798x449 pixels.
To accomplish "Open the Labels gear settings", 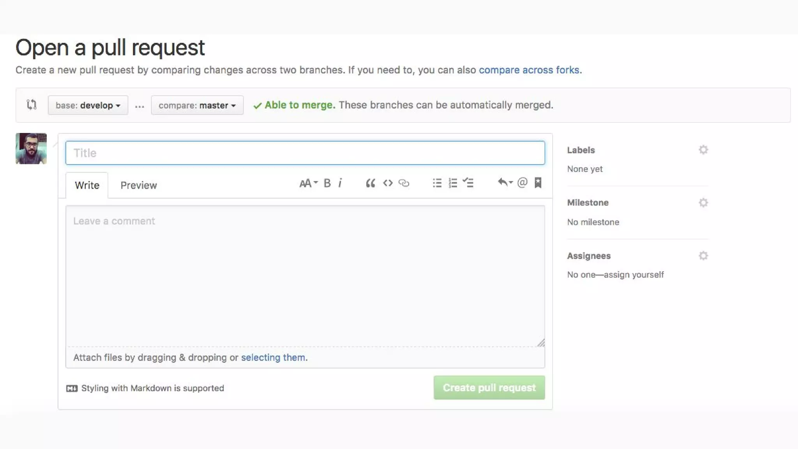I will tap(703, 150).
